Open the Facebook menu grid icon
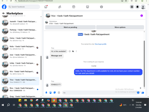Viewport: 149px width, 112px height. coord(132,7)
